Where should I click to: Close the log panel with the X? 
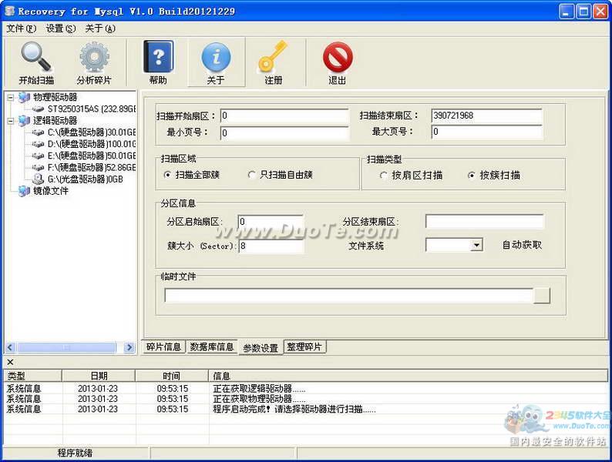pos(10,362)
